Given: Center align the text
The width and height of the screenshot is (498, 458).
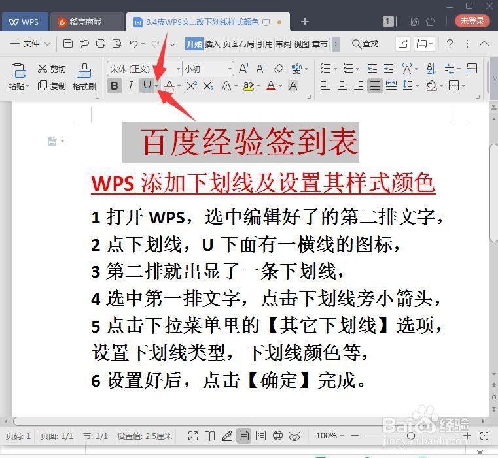Looking at the screenshot, I should [342, 86].
